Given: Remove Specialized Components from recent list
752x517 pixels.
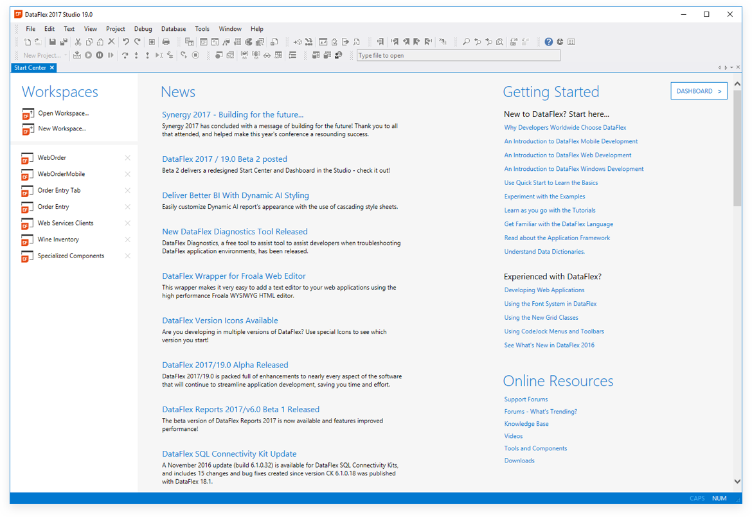Looking at the screenshot, I should 127,256.
